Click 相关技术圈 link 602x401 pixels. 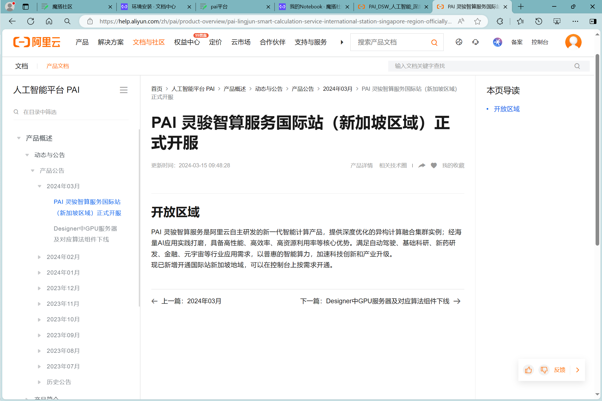pyautogui.click(x=393, y=165)
